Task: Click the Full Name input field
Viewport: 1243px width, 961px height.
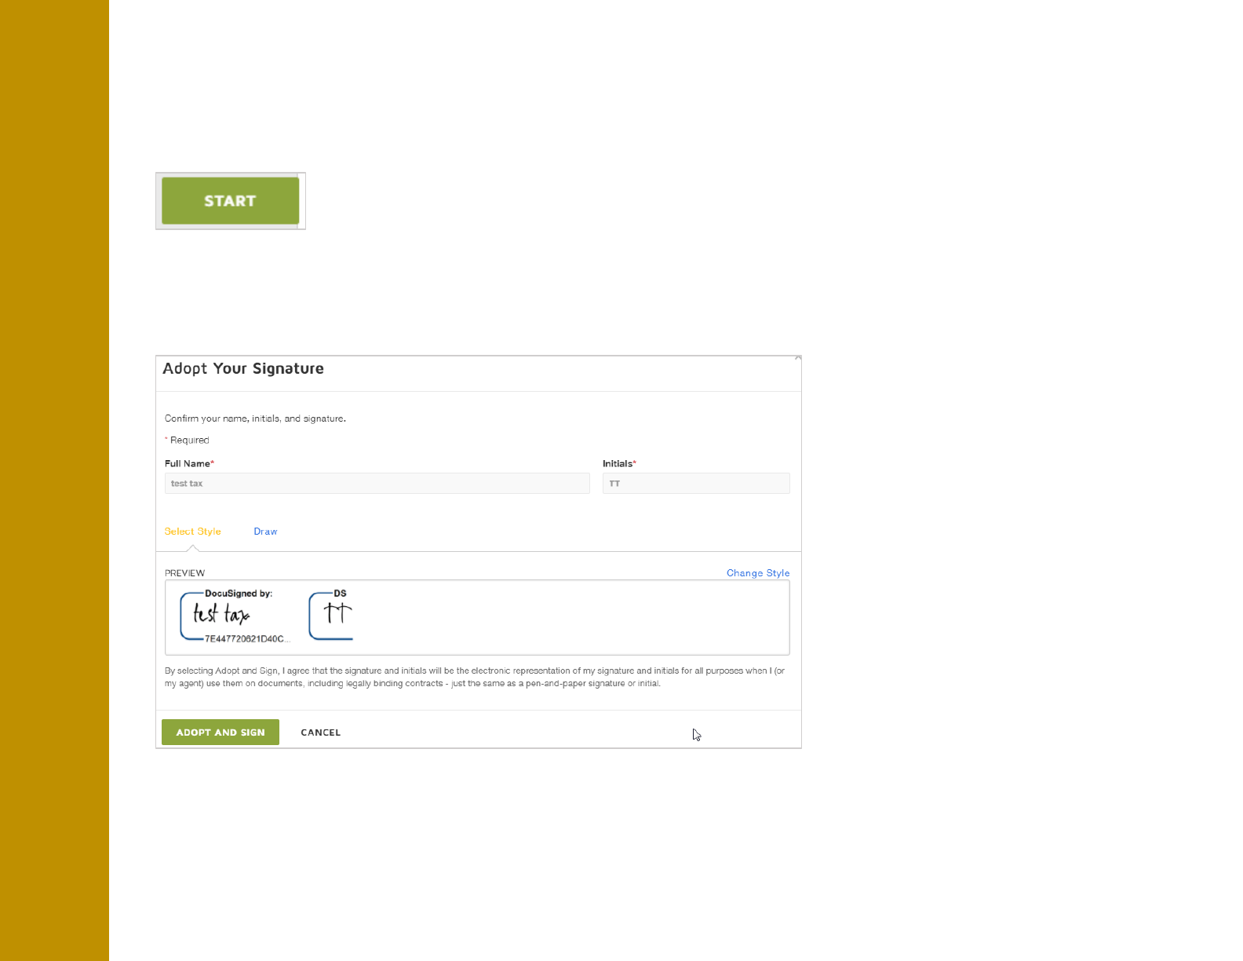Action: point(377,484)
